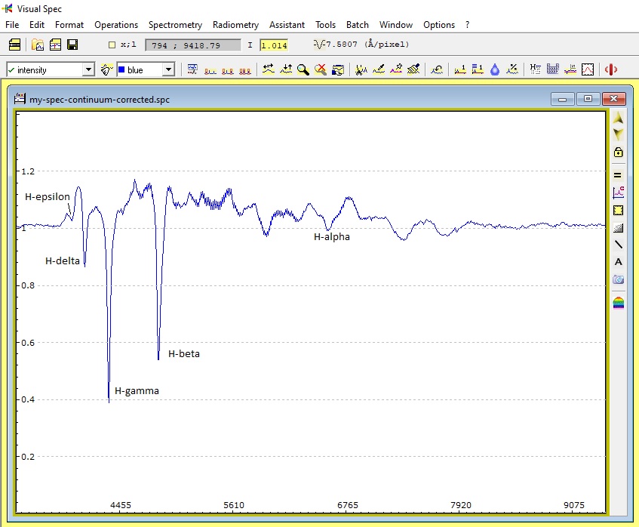Viewport: 639px width, 527px height.
Task: Click the image window icon after unzoom
Action: [338, 69]
